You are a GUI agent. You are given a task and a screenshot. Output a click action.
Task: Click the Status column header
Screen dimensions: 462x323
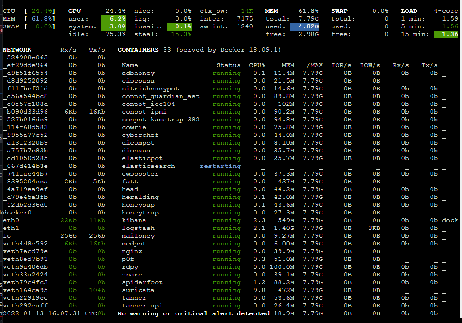click(228, 65)
